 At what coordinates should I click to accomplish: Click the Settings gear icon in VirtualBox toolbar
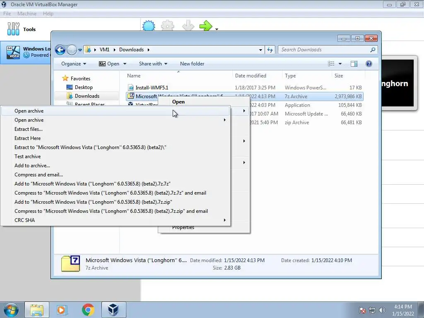(x=168, y=26)
